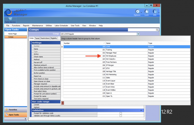Switch to the Restrictions tab
194x125 pixels.
coord(45,38)
